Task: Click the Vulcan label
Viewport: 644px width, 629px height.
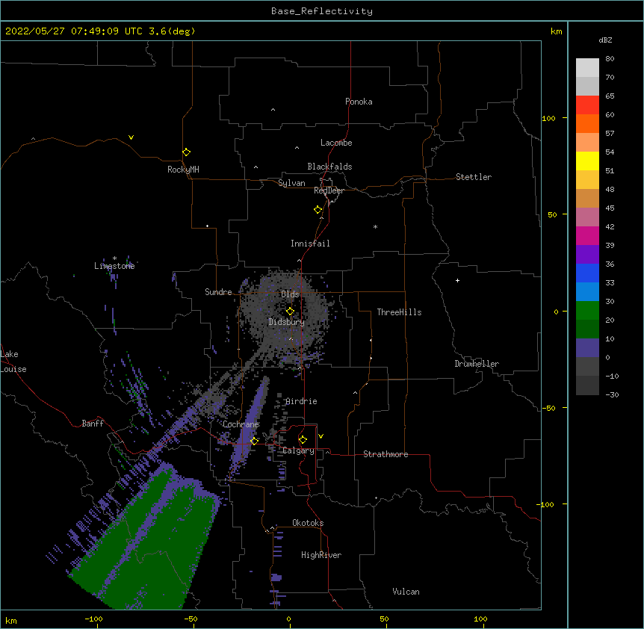Action: pyautogui.click(x=406, y=592)
